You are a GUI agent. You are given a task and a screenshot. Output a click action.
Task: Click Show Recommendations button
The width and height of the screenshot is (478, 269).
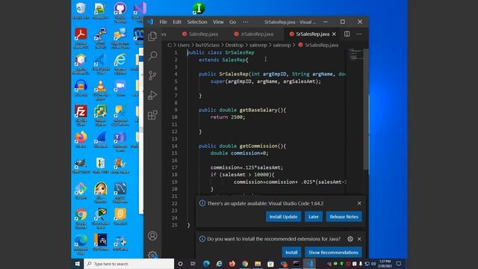click(x=333, y=253)
